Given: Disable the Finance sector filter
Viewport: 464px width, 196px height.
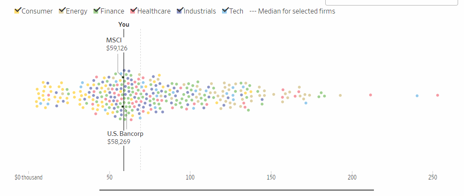Looking at the screenshot, I should pyautogui.click(x=96, y=11).
